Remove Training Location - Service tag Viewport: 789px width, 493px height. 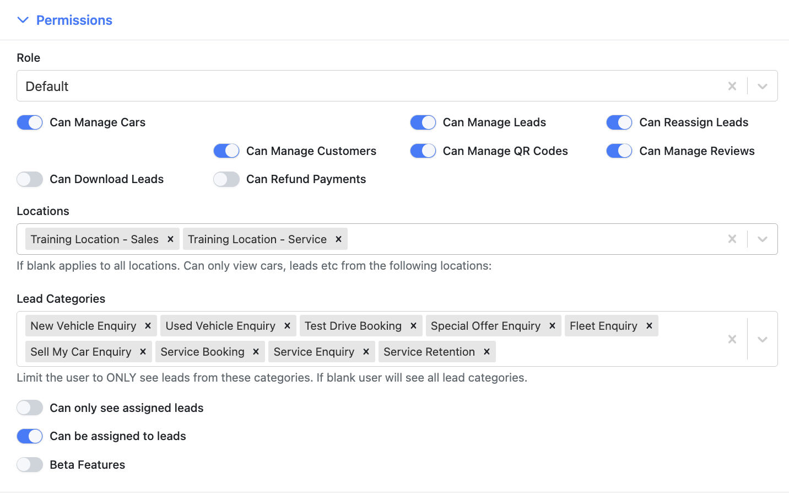[x=339, y=239]
